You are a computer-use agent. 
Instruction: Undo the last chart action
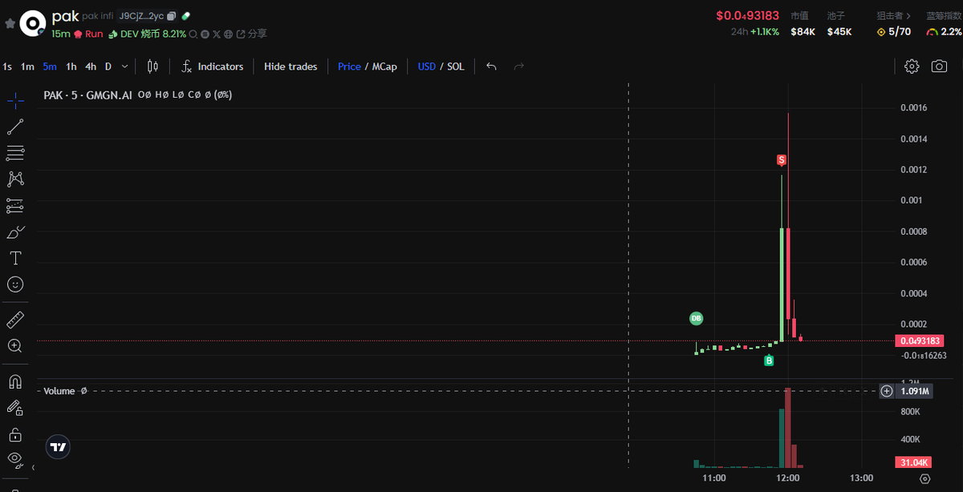[491, 67]
